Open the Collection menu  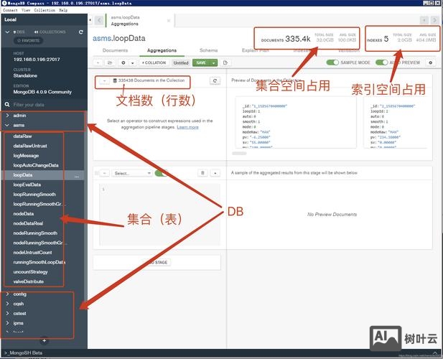coord(45,10)
